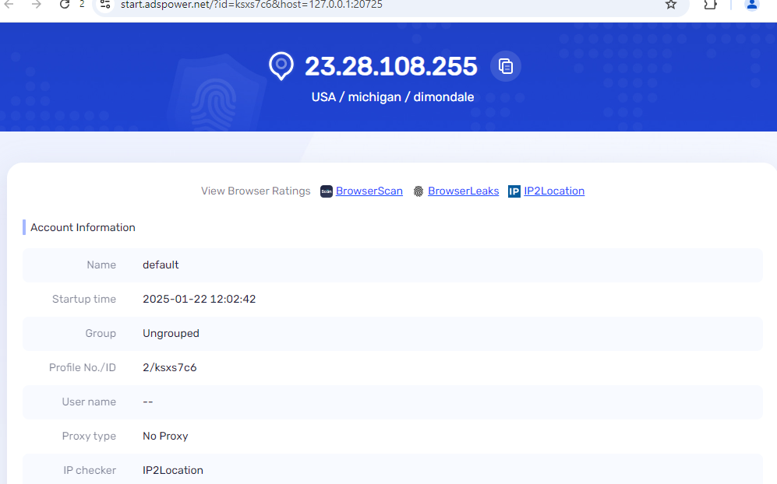Navigate forward with the forward arrow

[x=36, y=5]
